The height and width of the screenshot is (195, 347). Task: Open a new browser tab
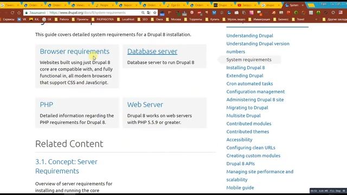tap(311, 5)
